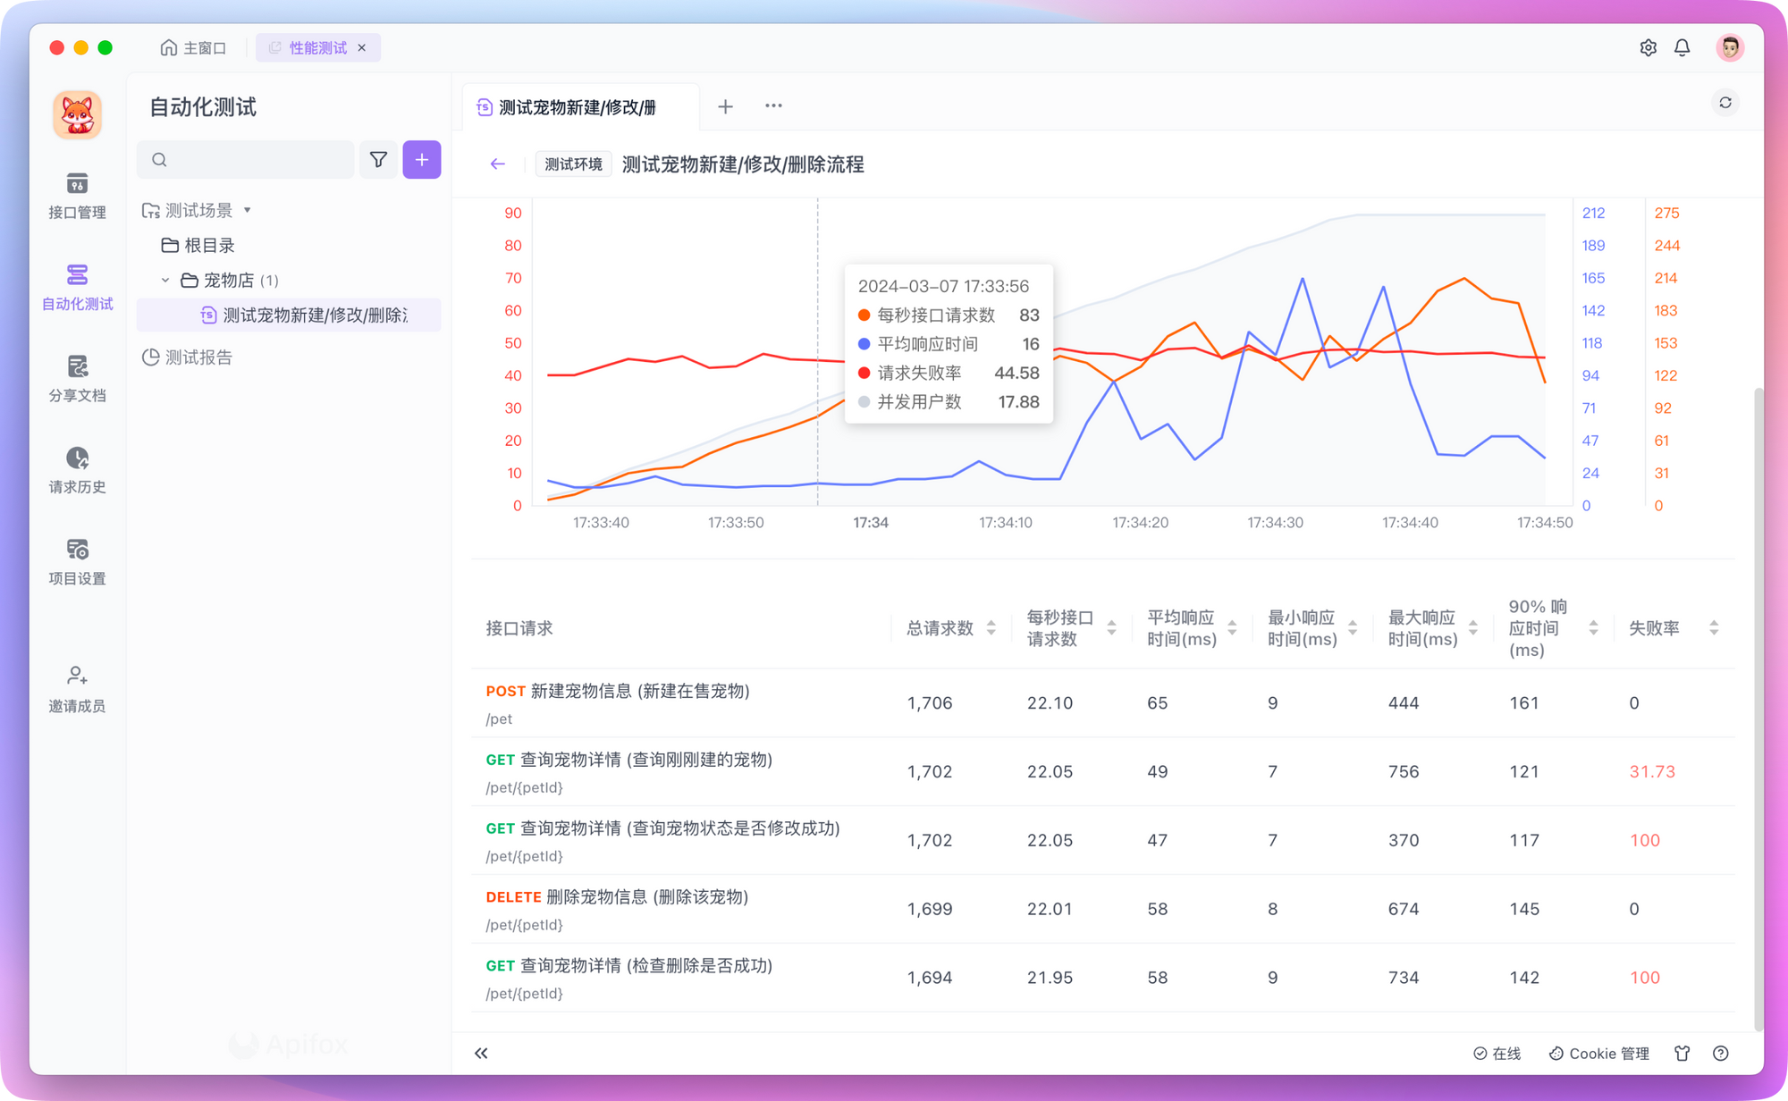Sort by 每秒接口请求数 column
Viewport: 1788px width, 1101px height.
[x=1111, y=628]
